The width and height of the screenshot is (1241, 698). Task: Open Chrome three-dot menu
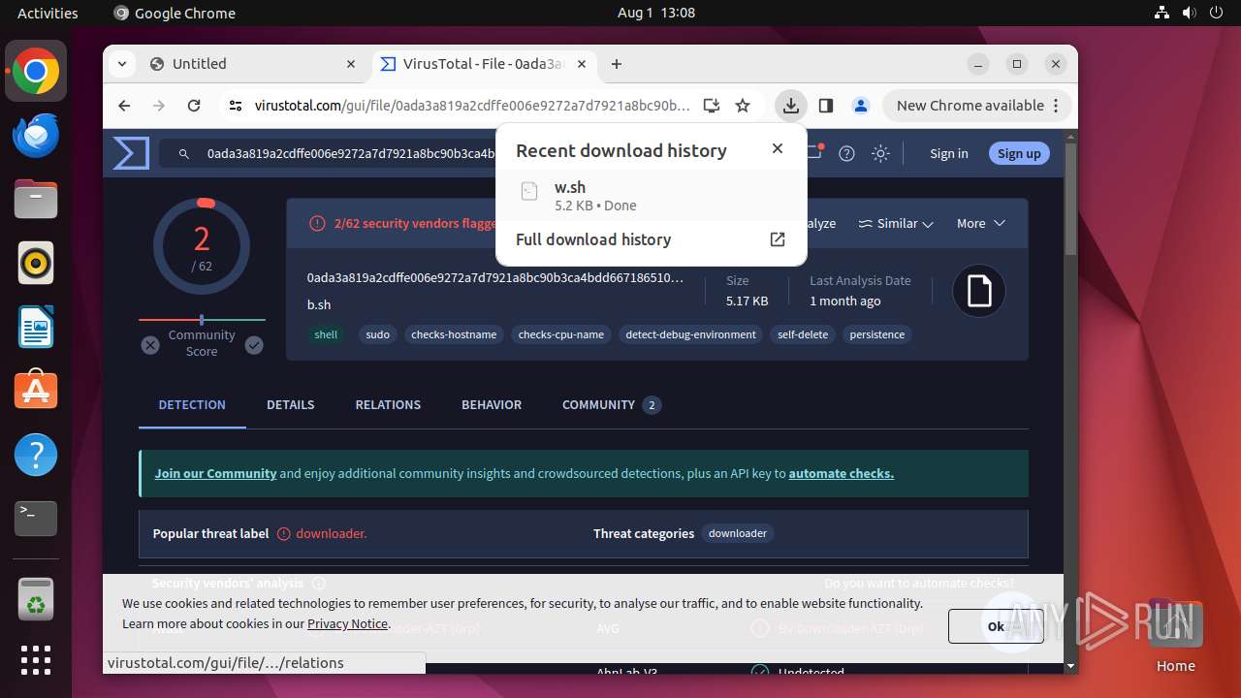coord(1058,106)
